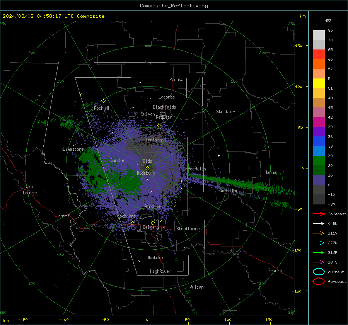Image resolution: width=348 pixels, height=325 pixels.
Task: Click the Olds label near radar center
Action: tap(147, 161)
